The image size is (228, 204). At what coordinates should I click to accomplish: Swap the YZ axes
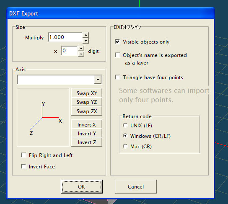87,102
